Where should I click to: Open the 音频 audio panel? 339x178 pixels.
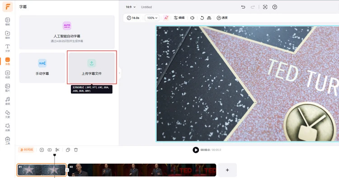click(x=8, y=101)
